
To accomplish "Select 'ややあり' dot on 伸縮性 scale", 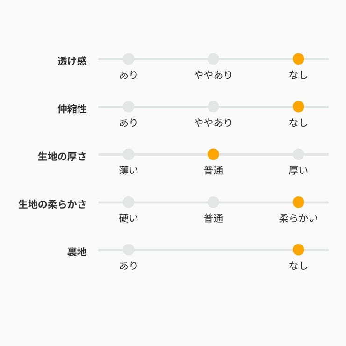I will (213, 107).
